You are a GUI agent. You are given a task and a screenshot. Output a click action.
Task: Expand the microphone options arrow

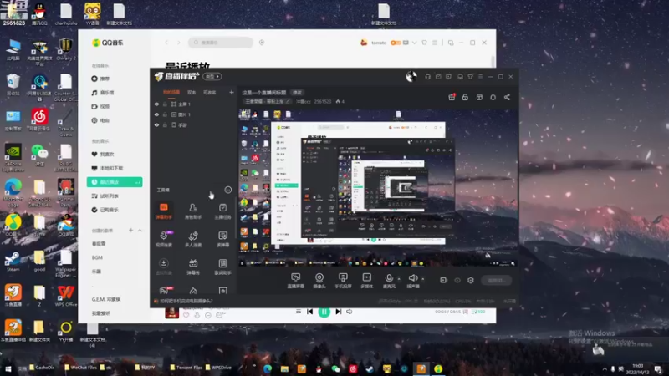399,279
